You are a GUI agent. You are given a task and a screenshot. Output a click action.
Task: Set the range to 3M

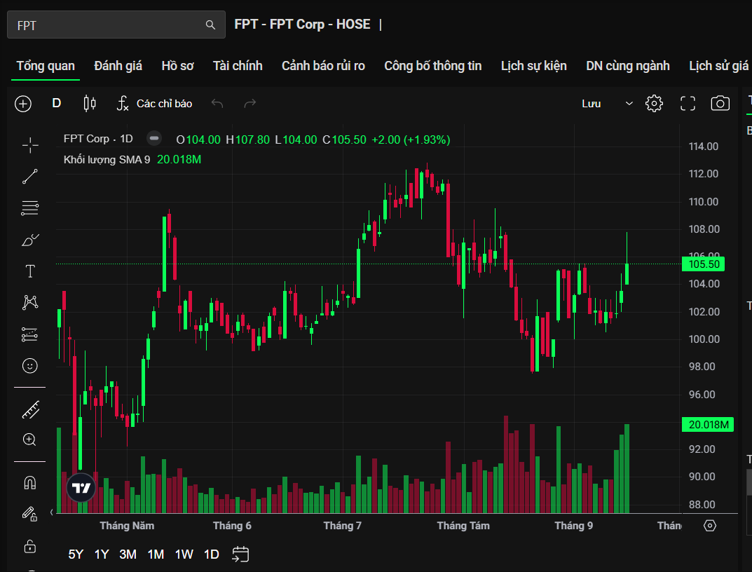pos(128,554)
